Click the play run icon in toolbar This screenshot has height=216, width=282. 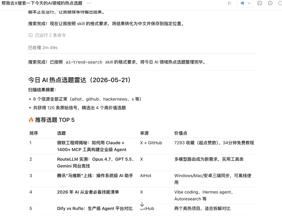(x=230, y=3)
